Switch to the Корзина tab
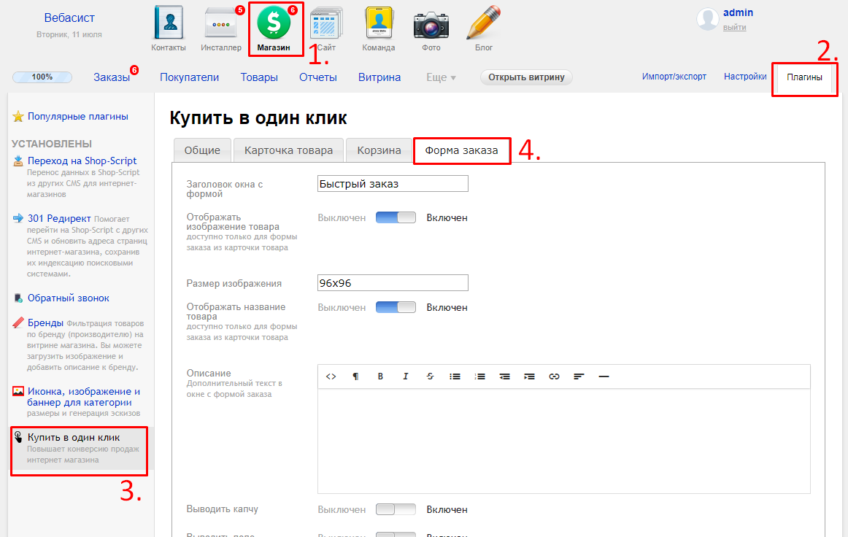 [x=379, y=150]
